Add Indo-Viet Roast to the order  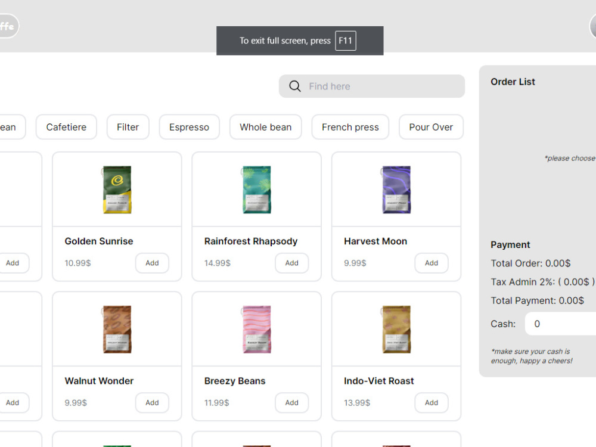pyautogui.click(x=432, y=402)
